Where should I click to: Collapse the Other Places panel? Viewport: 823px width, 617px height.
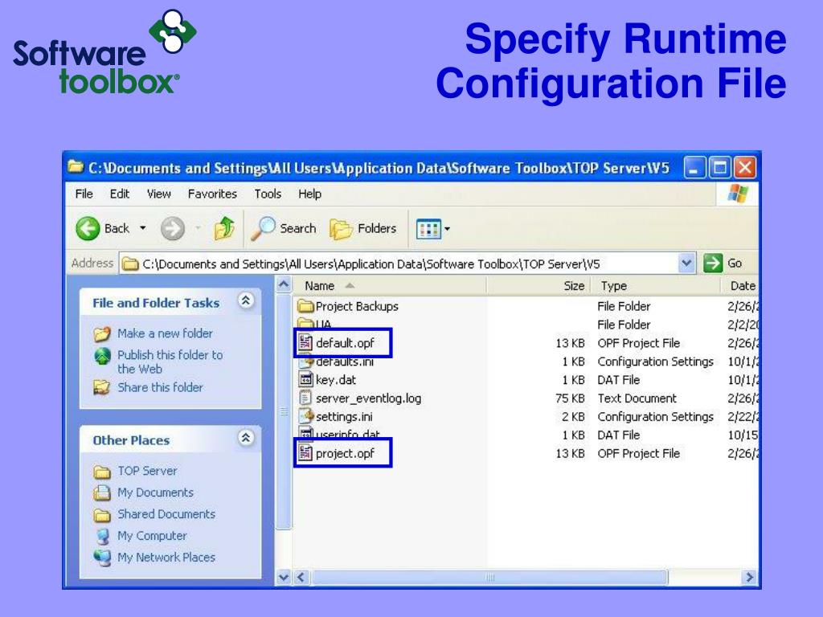(246, 438)
